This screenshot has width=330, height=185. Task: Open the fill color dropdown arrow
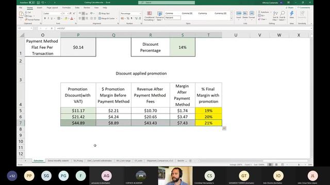pyautogui.click(x=69, y=18)
